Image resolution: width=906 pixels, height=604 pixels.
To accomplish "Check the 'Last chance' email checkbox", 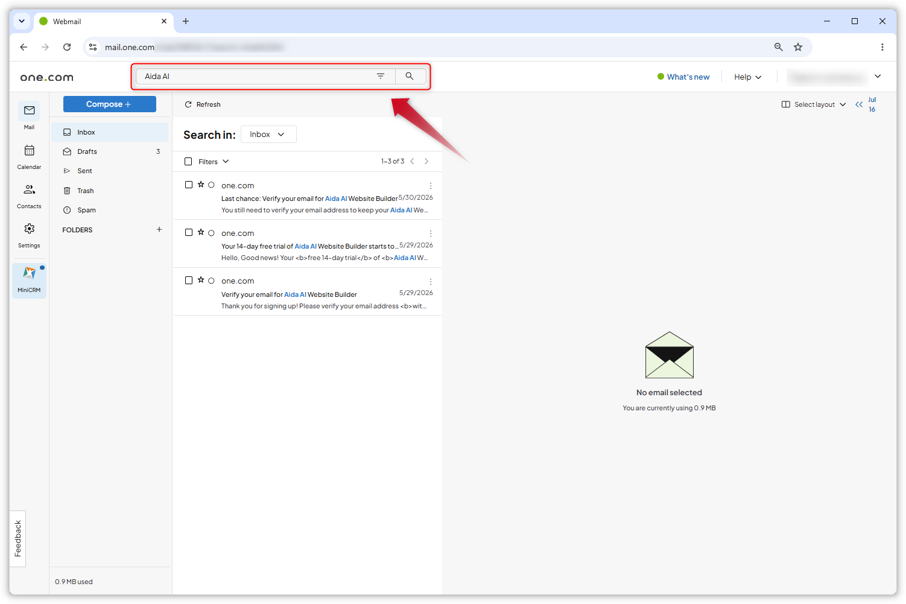I will (x=189, y=185).
